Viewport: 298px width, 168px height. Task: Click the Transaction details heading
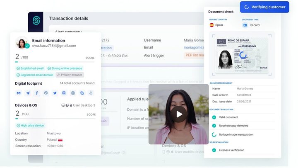[69, 19]
